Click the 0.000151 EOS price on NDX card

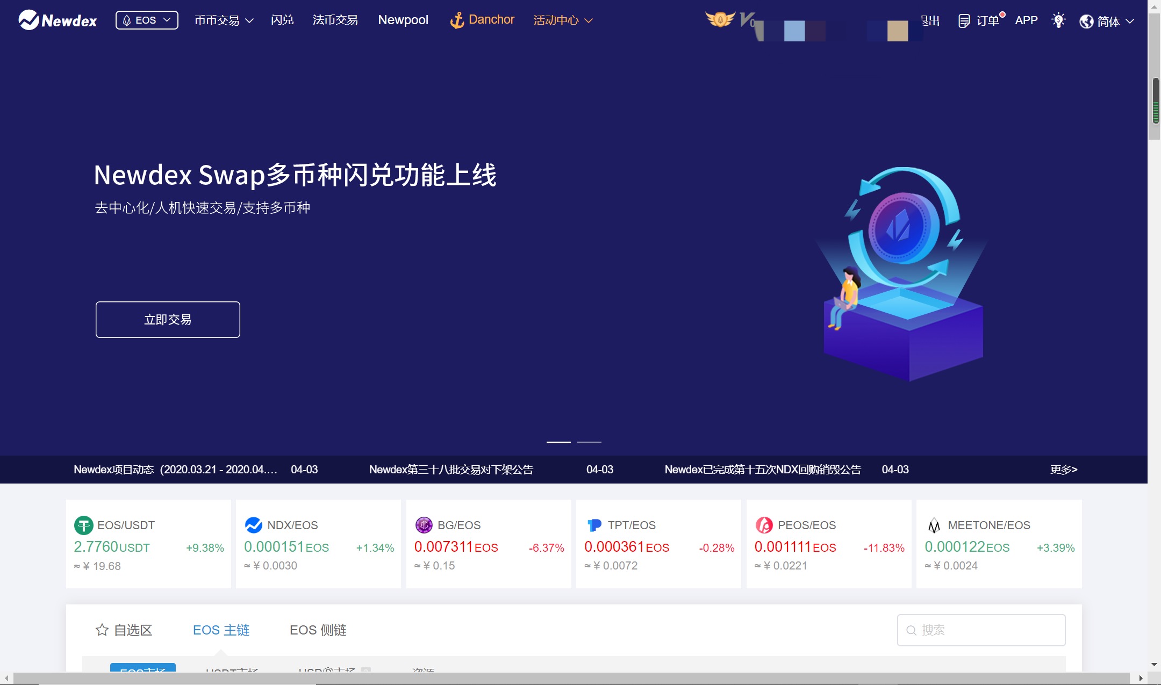click(286, 547)
